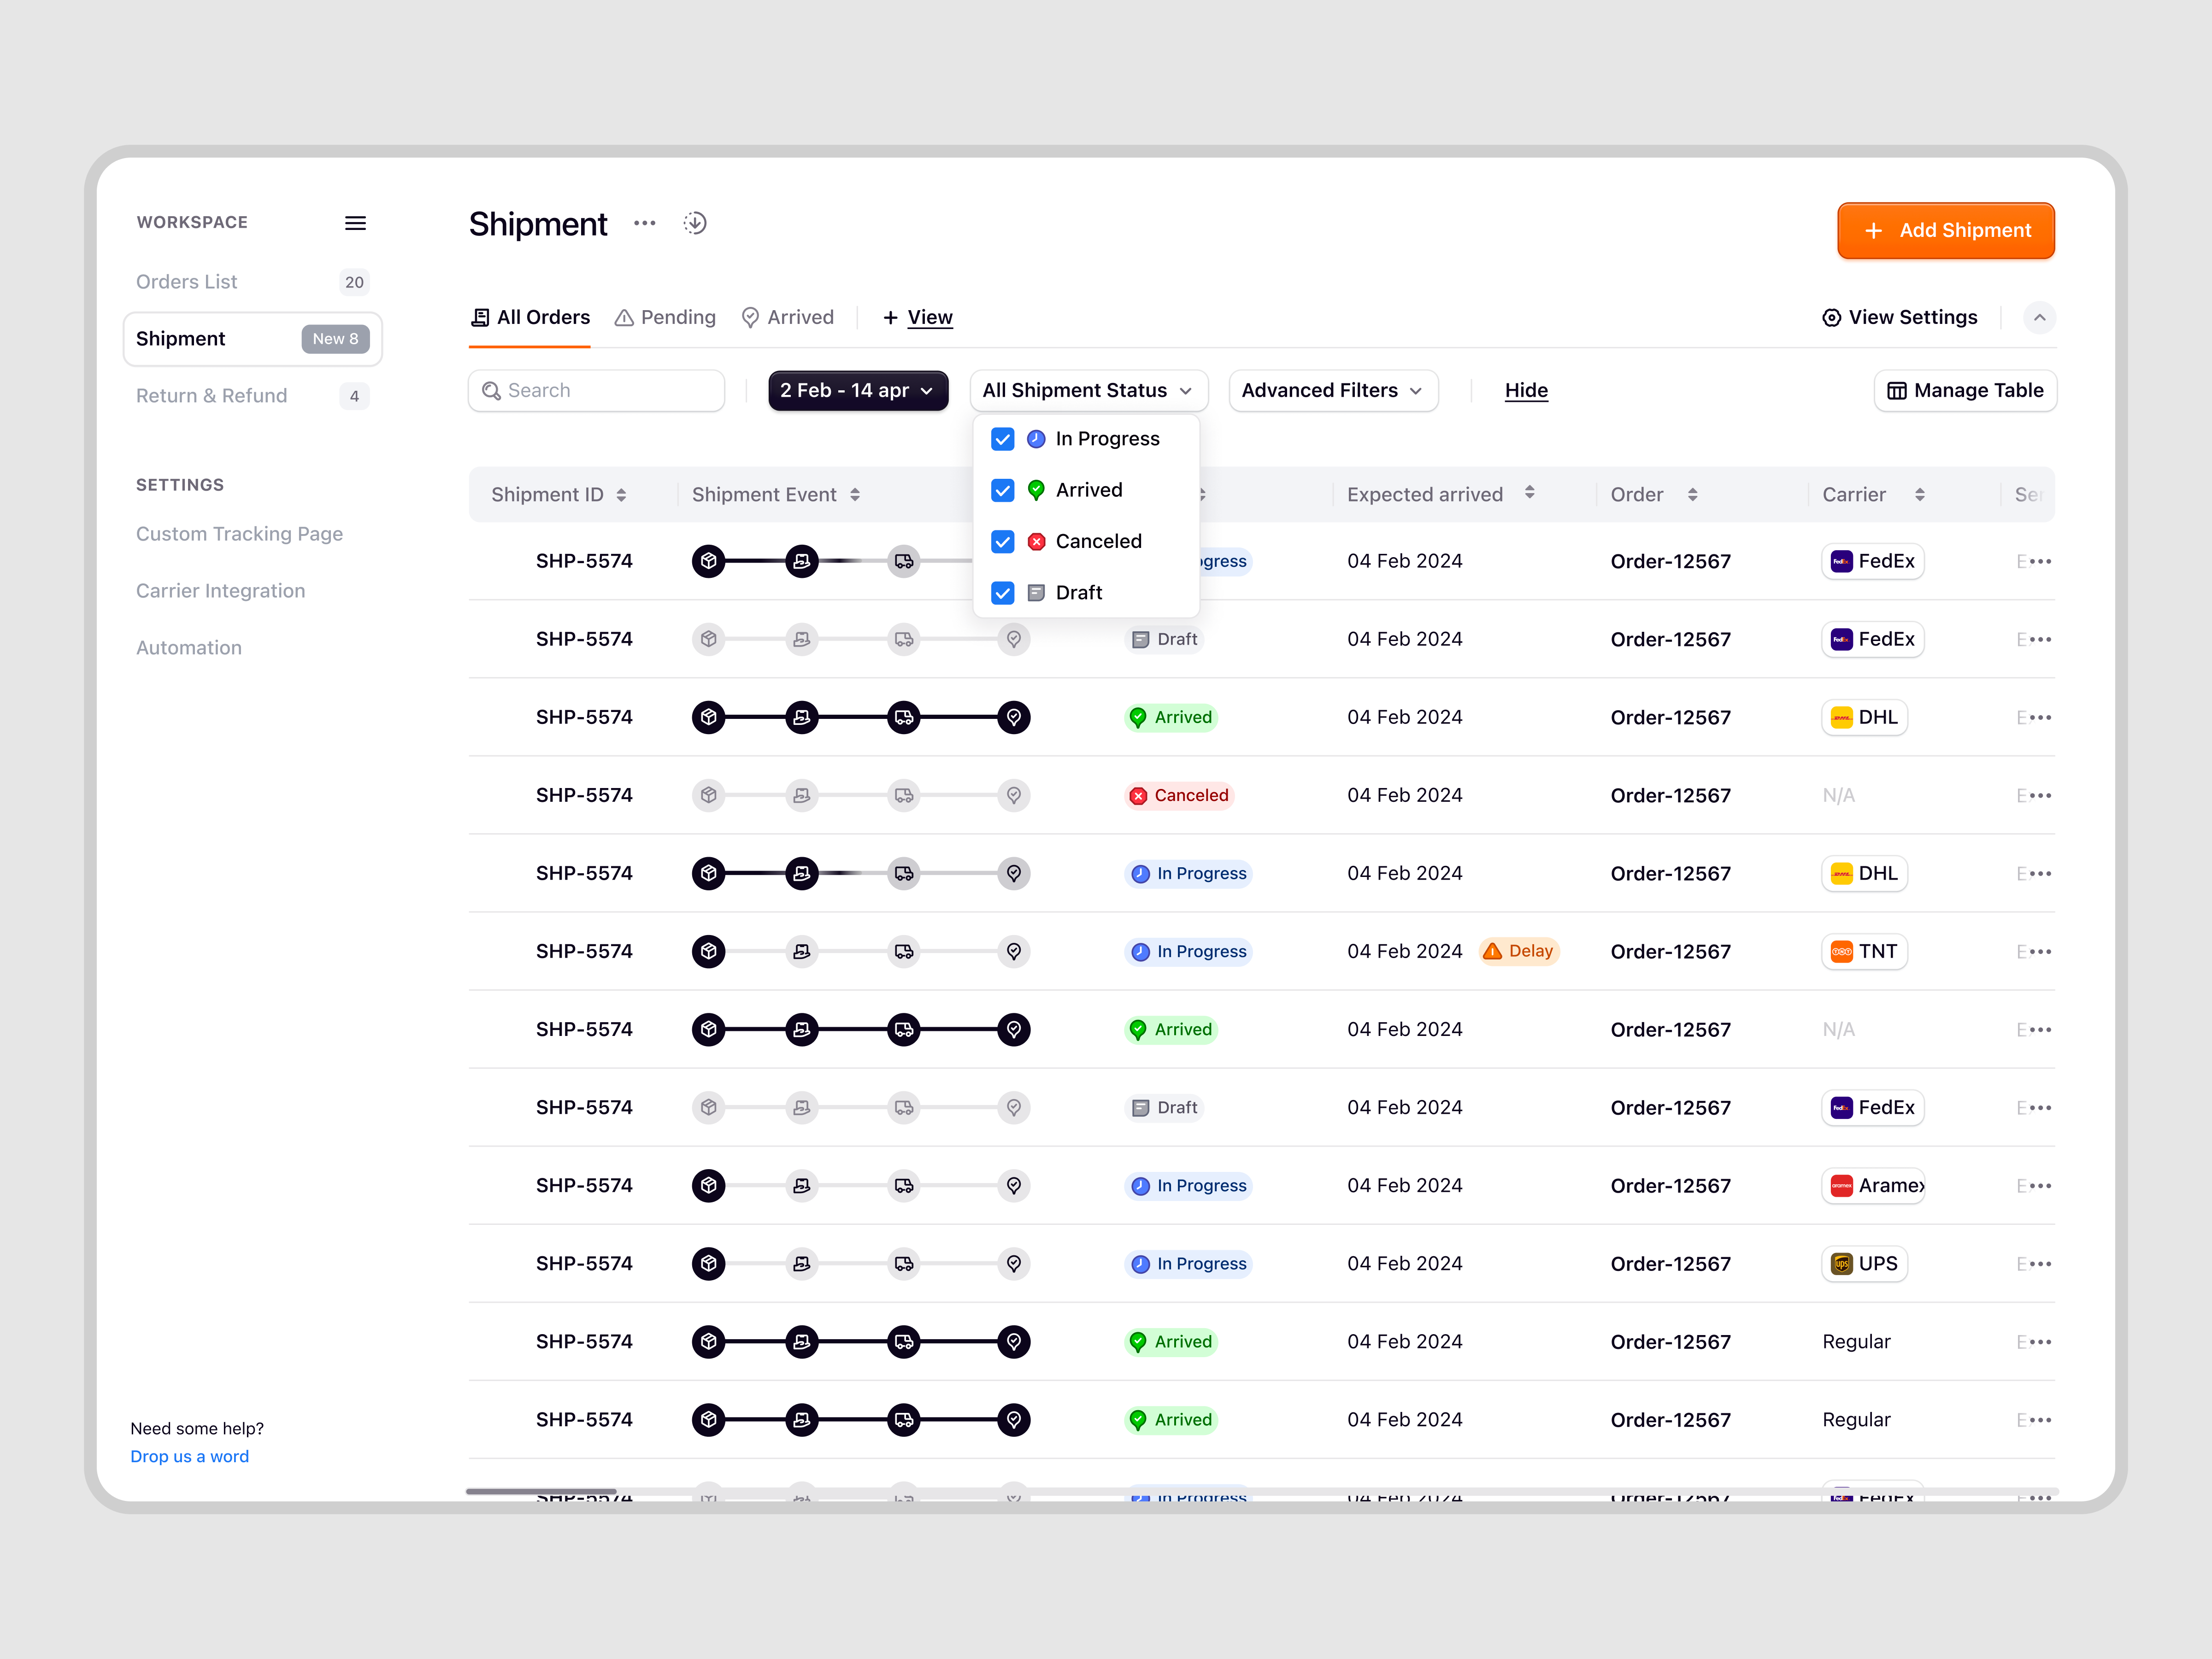Click the View Settings gear icon
Screen dimensions: 2212x1659
pos(1831,318)
